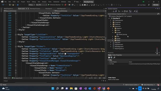This screenshot has width=161, height=91.
Task: Click Show All Files icon in Solution Explorer
Action: click(127, 11)
